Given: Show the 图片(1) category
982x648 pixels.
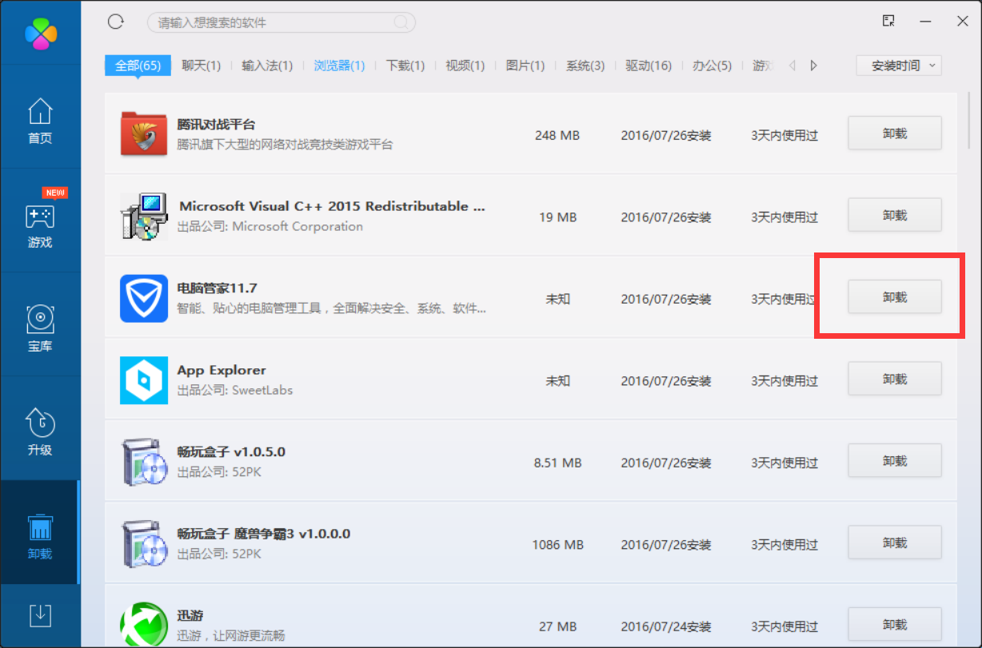Looking at the screenshot, I should pyautogui.click(x=525, y=66).
